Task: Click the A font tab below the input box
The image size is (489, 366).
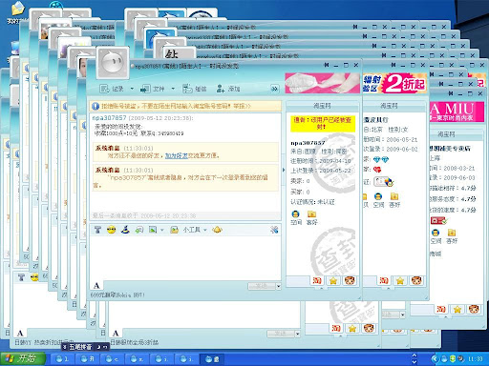Action: click(96, 286)
